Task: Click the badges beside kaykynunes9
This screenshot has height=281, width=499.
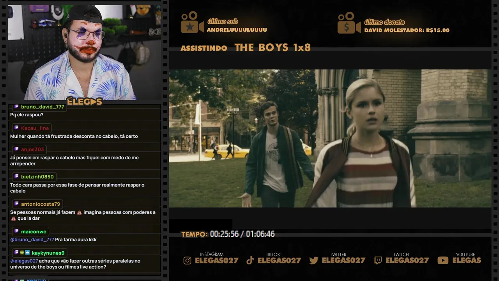Action: (22, 253)
